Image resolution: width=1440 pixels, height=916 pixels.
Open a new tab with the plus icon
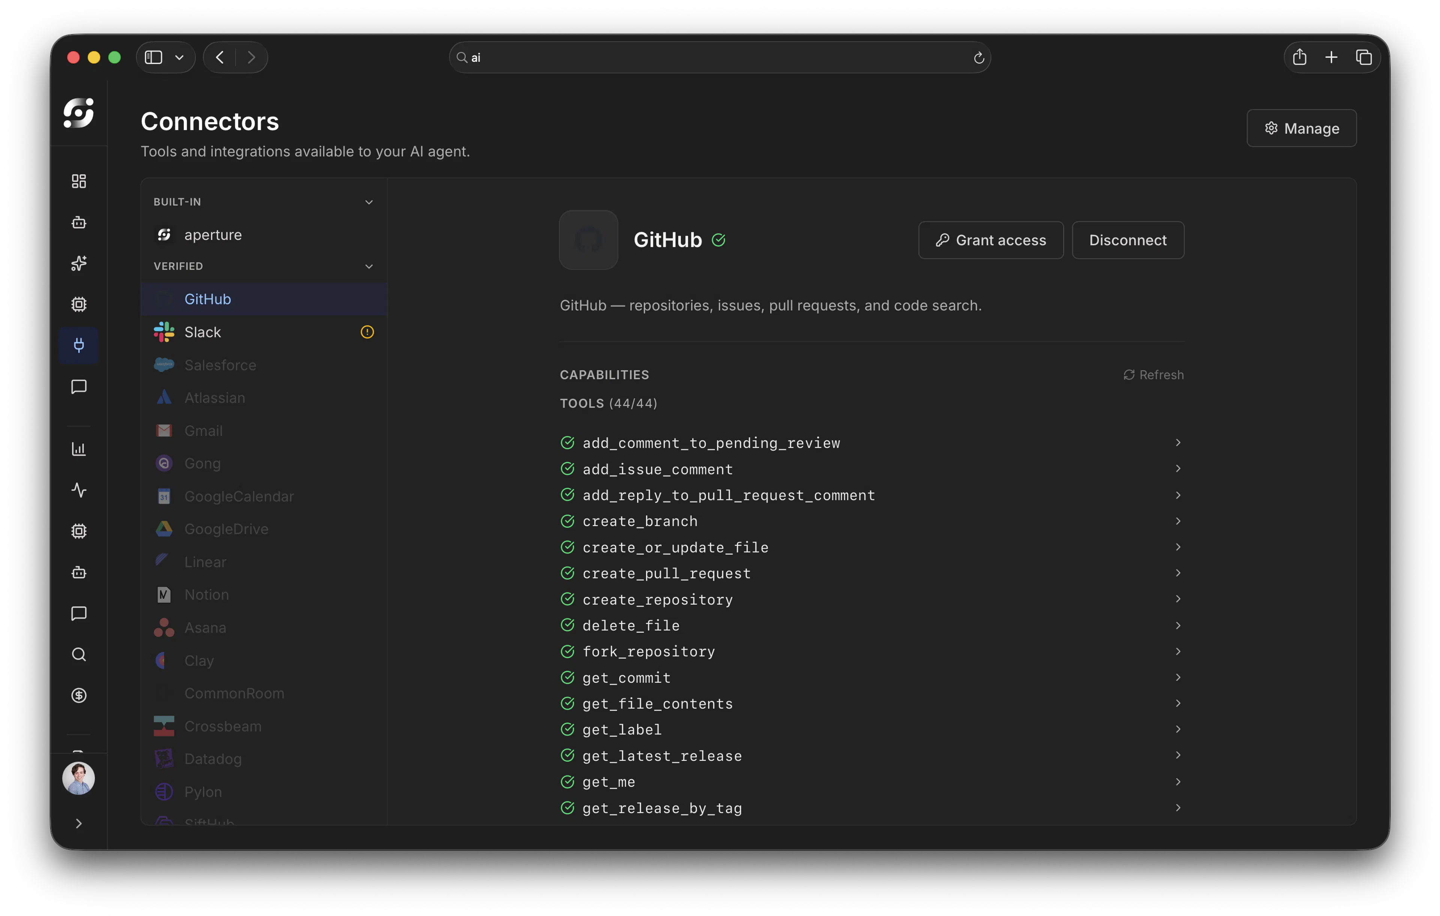1331,57
